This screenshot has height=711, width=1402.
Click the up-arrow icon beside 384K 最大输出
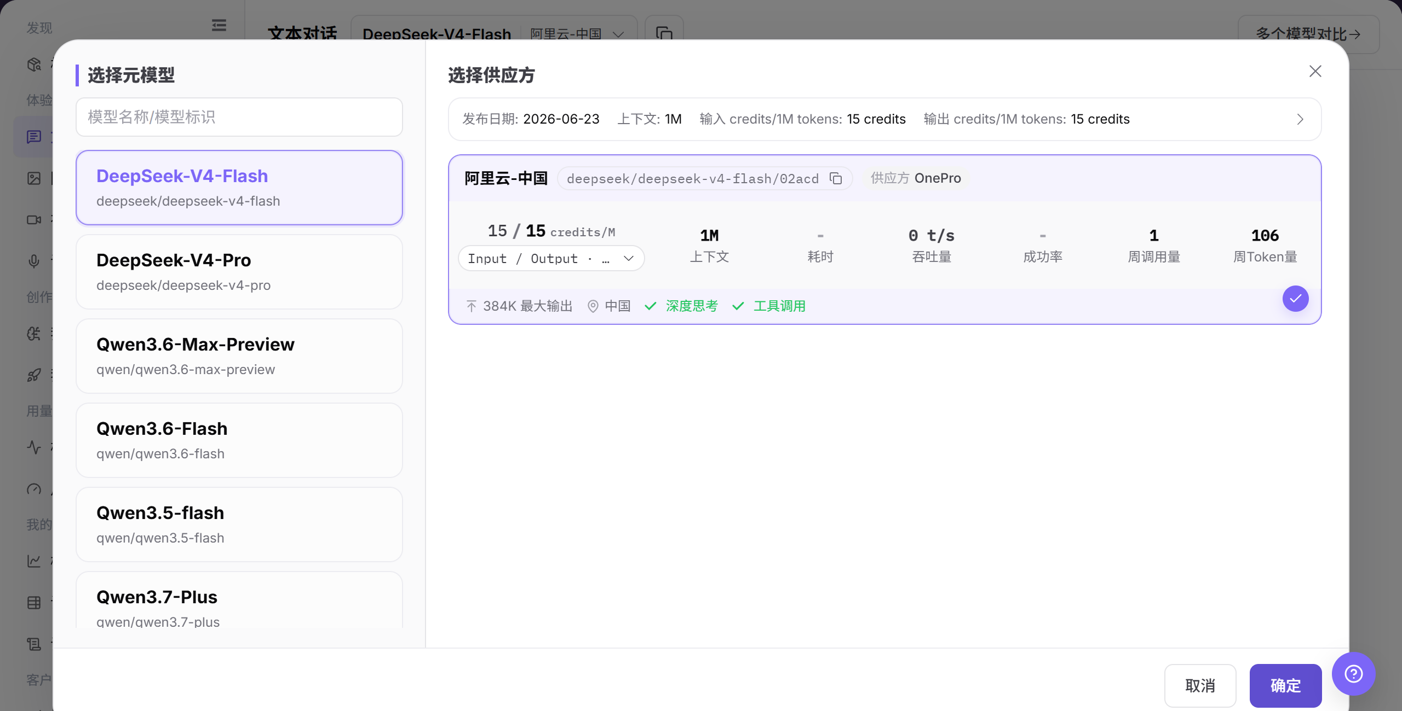(472, 306)
